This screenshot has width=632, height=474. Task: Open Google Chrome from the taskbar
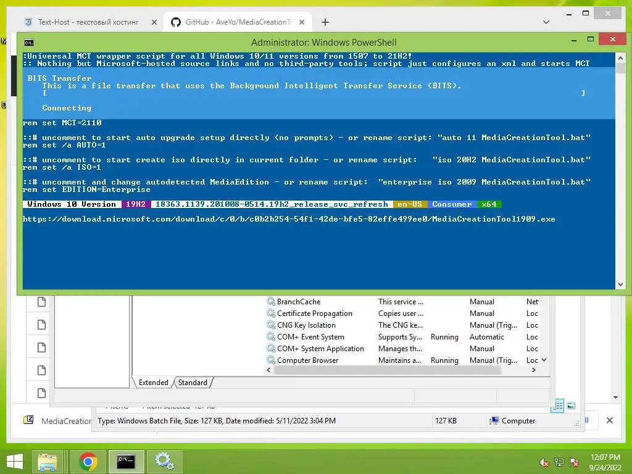tap(88, 462)
